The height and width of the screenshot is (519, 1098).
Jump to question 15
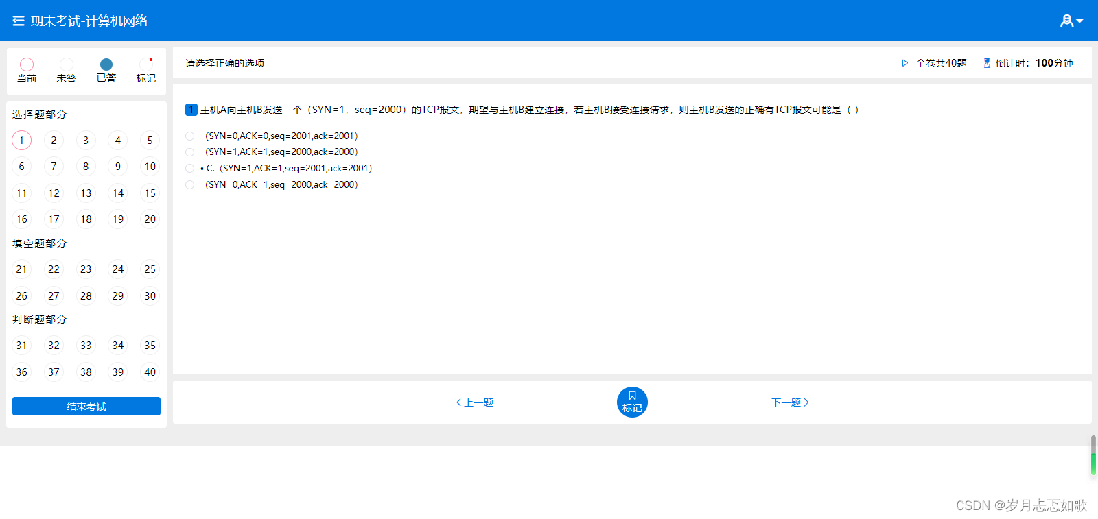150,193
